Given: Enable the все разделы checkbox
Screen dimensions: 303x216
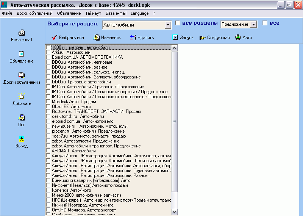Looking at the screenshot, I should pyautogui.click(x=177, y=23).
